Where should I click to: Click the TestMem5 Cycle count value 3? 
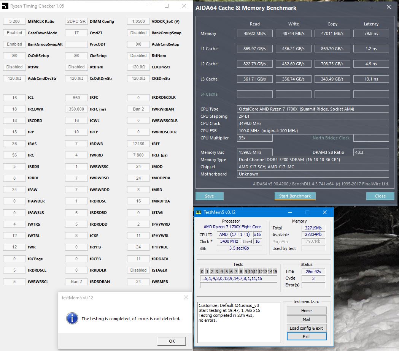click(313, 278)
